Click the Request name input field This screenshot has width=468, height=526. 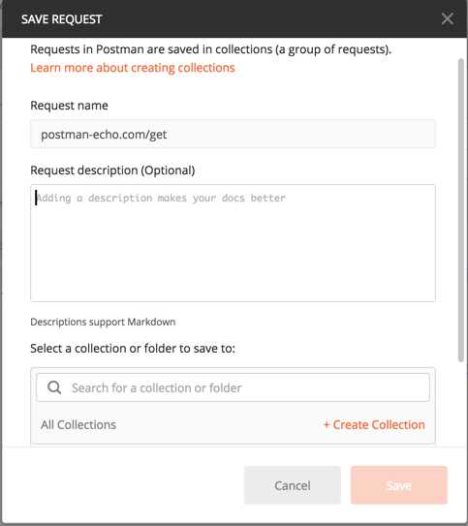pyautogui.click(x=233, y=134)
